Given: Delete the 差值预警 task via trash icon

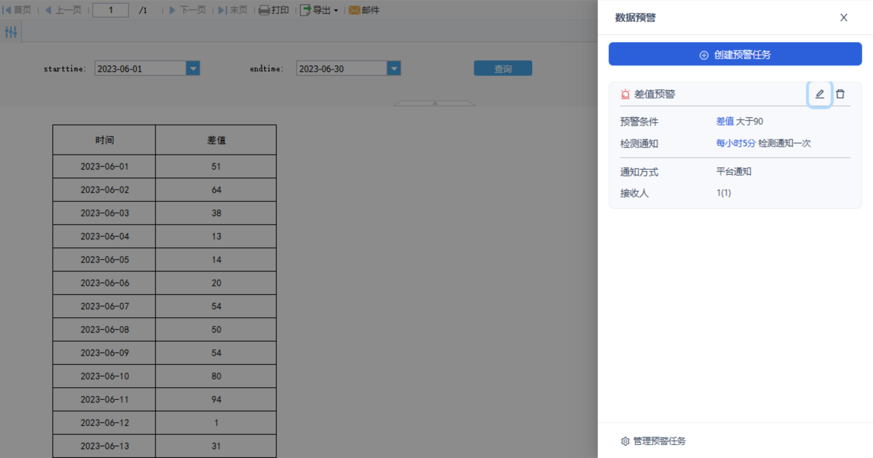Looking at the screenshot, I should [x=840, y=94].
